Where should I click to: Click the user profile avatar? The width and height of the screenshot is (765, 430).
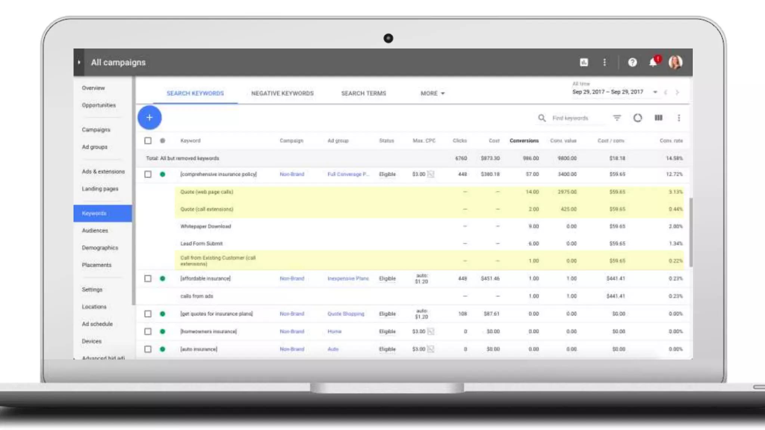[675, 62]
